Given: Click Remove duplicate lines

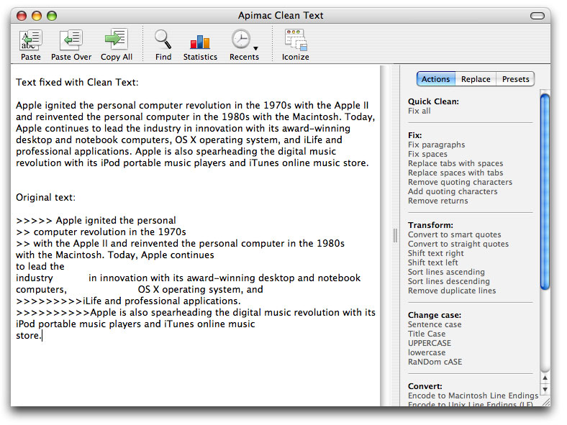Looking at the screenshot, I should pos(452,291).
